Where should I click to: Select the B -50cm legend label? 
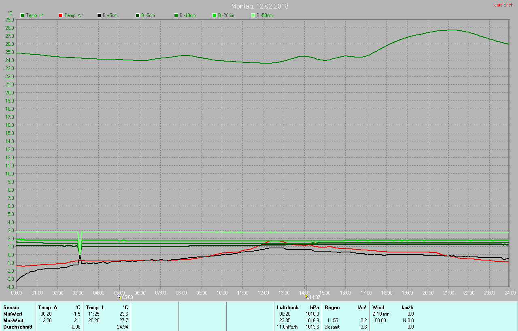[265, 15]
